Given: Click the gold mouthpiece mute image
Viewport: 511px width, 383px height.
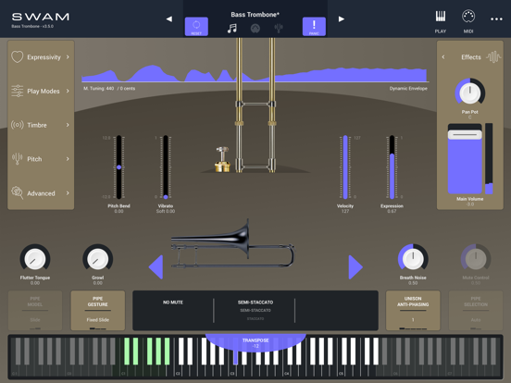Looking at the screenshot, I should [222, 159].
